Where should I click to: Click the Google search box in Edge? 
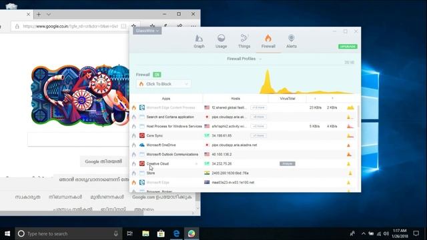pyautogui.click(x=79, y=139)
